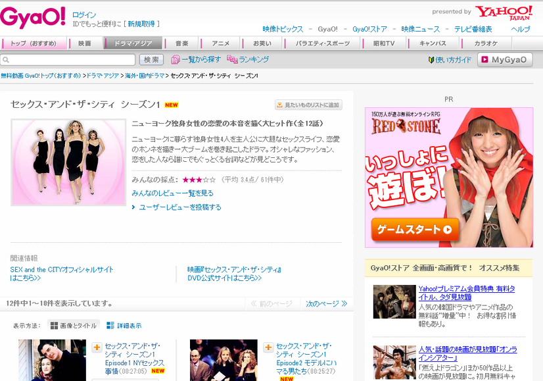Click the plus icon beside Episode1
This screenshot has height=381, width=543.
(97, 347)
